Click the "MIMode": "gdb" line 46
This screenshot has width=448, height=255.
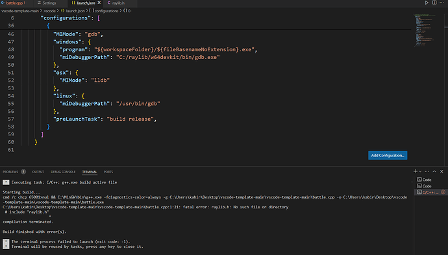tap(78, 34)
